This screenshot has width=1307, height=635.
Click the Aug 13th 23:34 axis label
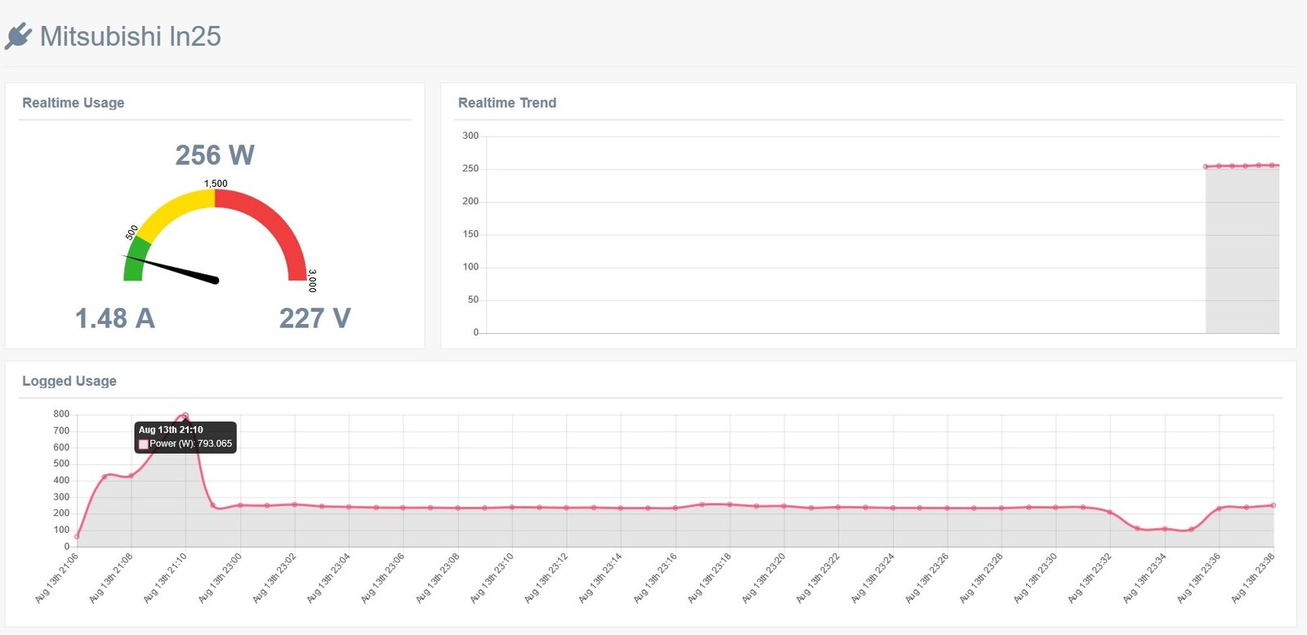tap(1145, 579)
